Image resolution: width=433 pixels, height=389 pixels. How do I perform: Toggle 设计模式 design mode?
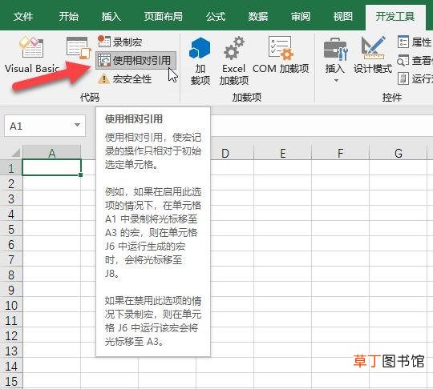(373, 55)
